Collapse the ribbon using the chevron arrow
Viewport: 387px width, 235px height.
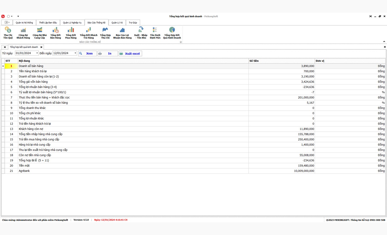coord(384,42)
